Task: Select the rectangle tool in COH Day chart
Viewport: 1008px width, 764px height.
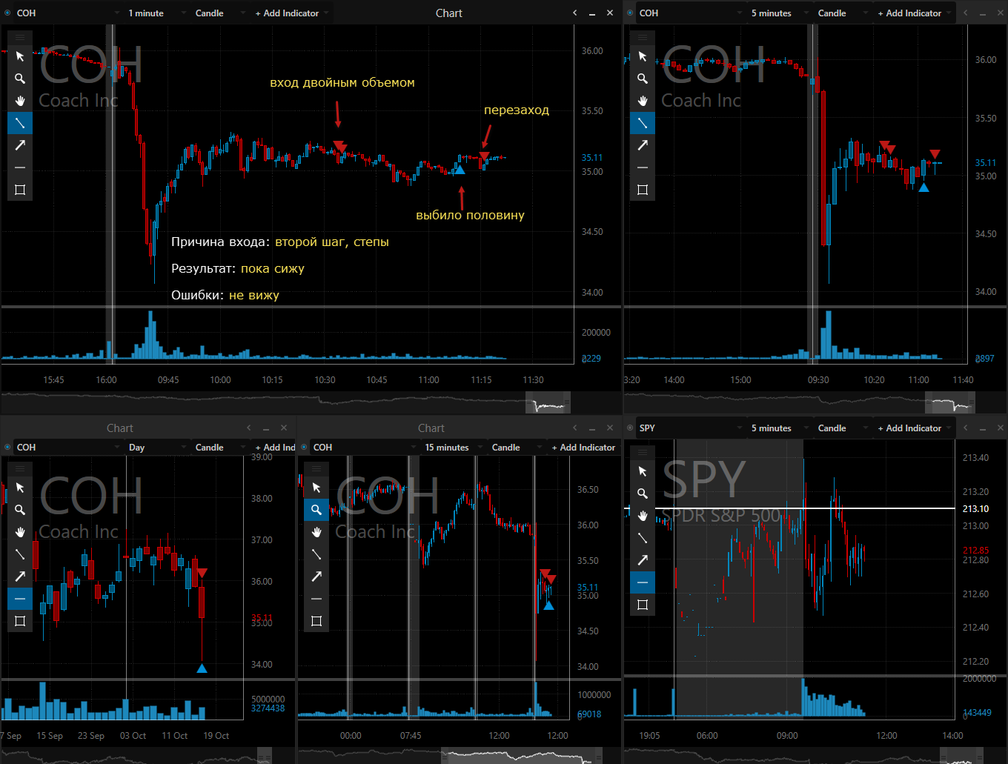Action: click(x=20, y=621)
